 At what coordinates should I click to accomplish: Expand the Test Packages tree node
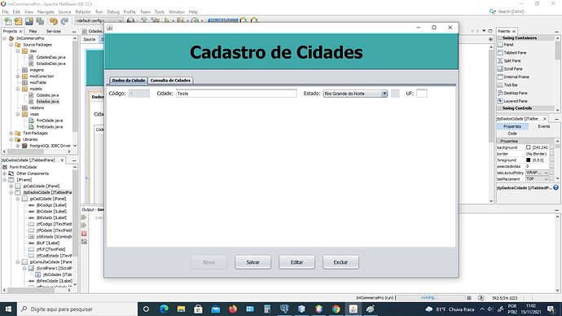[x=11, y=133]
